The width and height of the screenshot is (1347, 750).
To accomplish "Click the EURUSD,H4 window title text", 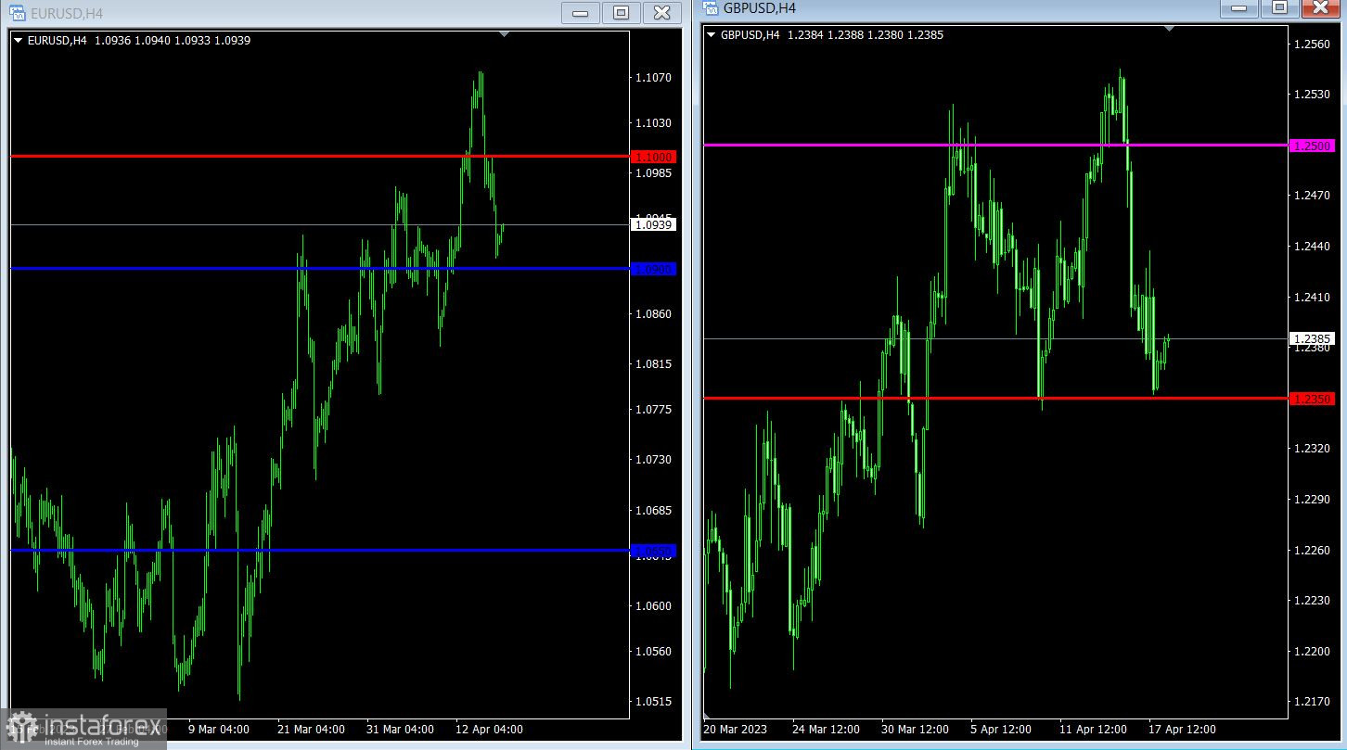I will click(67, 14).
